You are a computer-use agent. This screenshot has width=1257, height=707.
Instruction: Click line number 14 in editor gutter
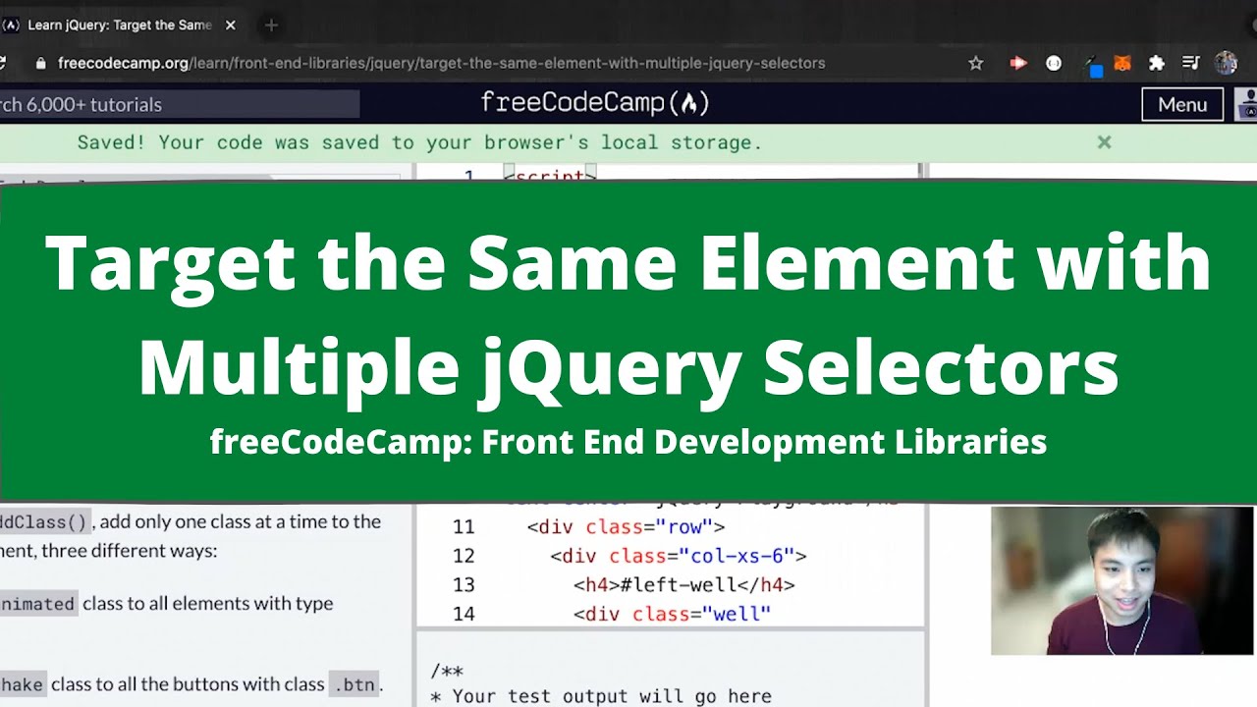coord(464,615)
